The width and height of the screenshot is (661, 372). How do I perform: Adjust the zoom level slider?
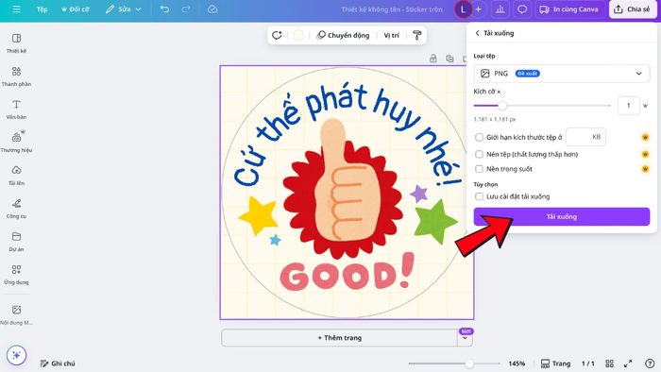[469, 364]
